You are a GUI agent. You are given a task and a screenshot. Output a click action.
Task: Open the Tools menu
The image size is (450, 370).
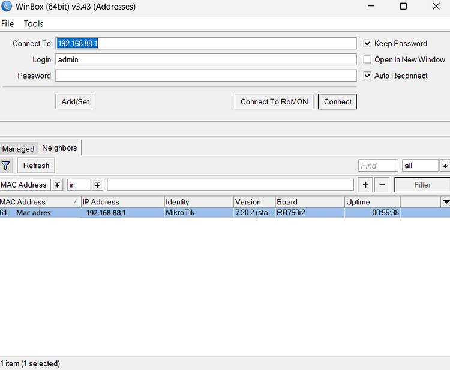tap(34, 24)
